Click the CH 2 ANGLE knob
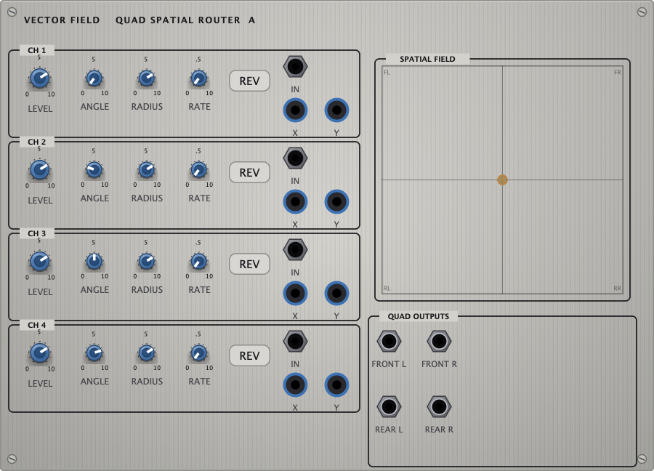Screen dimensions: 654x471 click(x=94, y=170)
